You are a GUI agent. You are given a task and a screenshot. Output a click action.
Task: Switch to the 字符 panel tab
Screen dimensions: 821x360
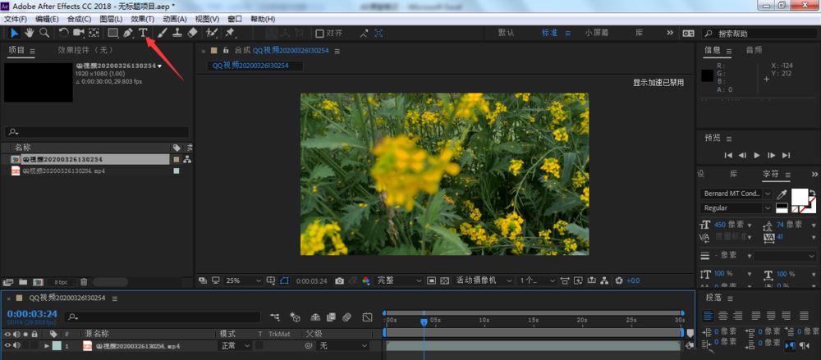click(770, 174)
